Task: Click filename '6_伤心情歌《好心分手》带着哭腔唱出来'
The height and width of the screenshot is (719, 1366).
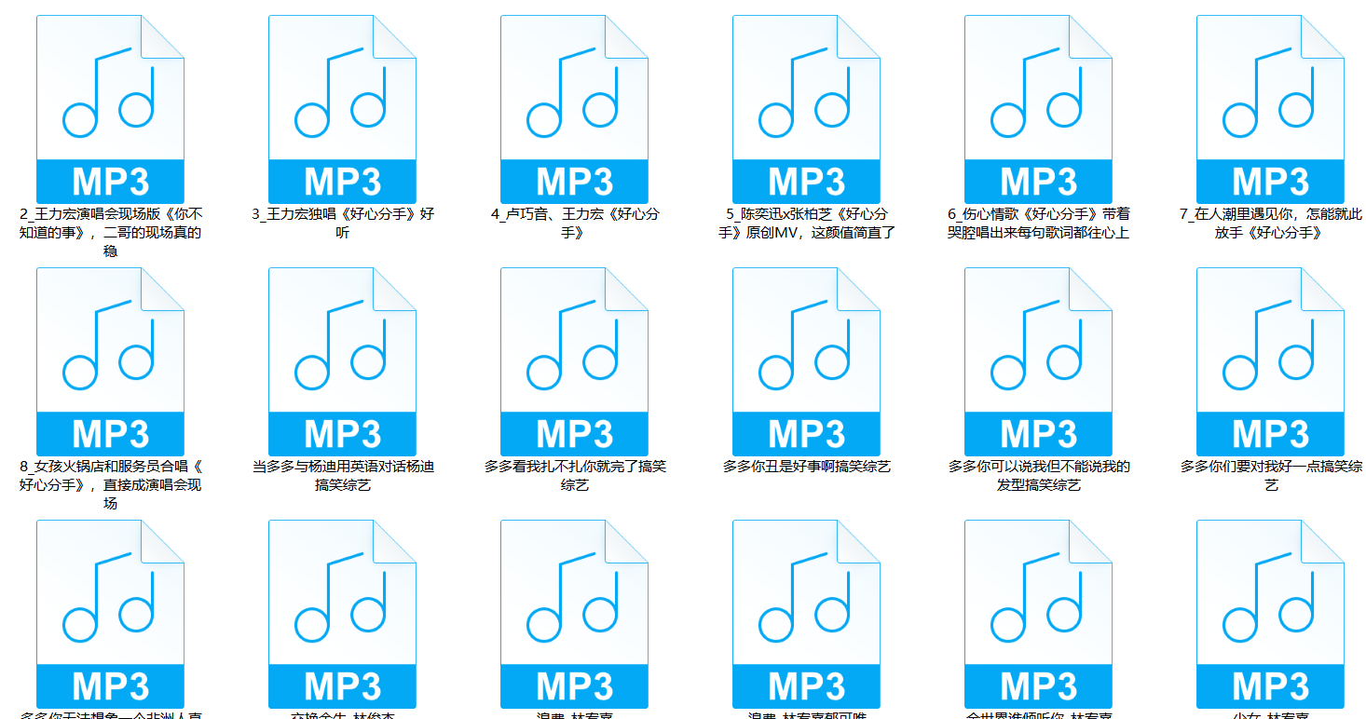Action: click(1039, 223)
